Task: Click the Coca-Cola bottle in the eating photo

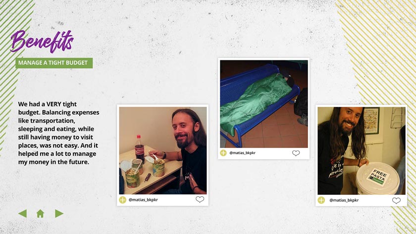Action: [140, 148]
